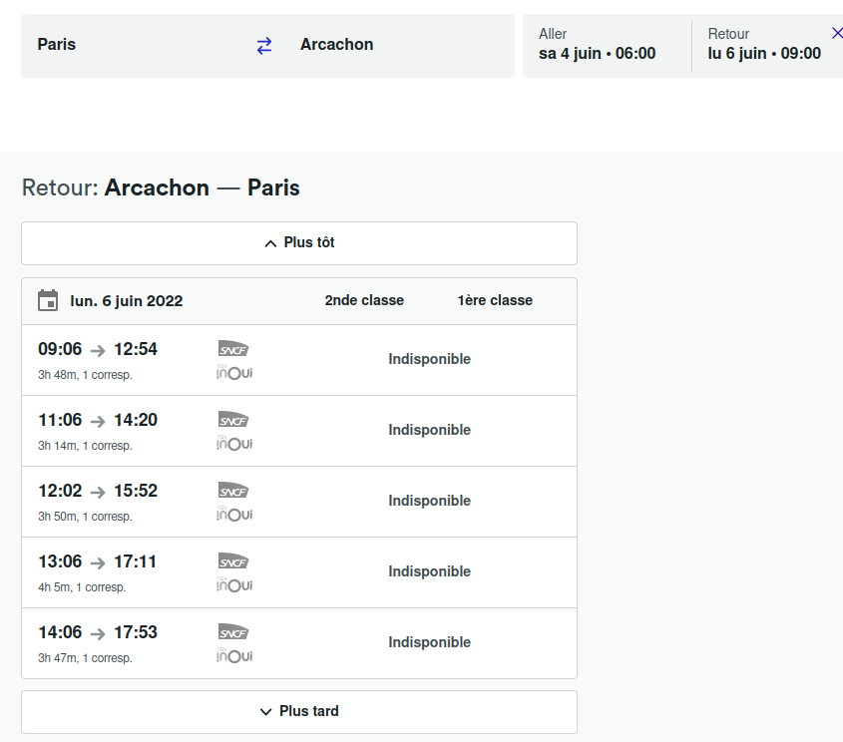Click the arrow icon between 09:06 and 12:54
Screen dimensions: 843x742
click(97, 349)
